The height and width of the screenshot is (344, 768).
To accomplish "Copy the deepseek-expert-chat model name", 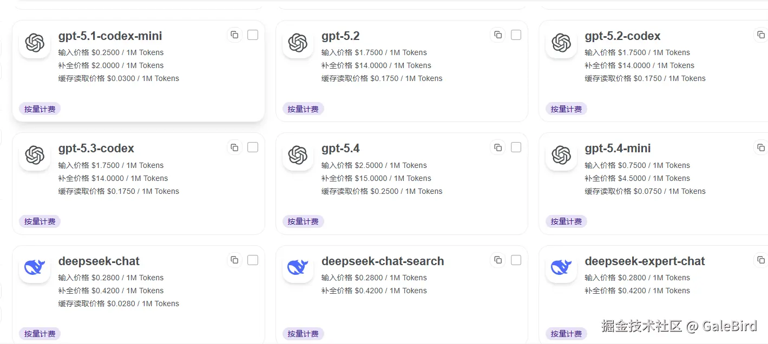I will (x=761, y=260).
